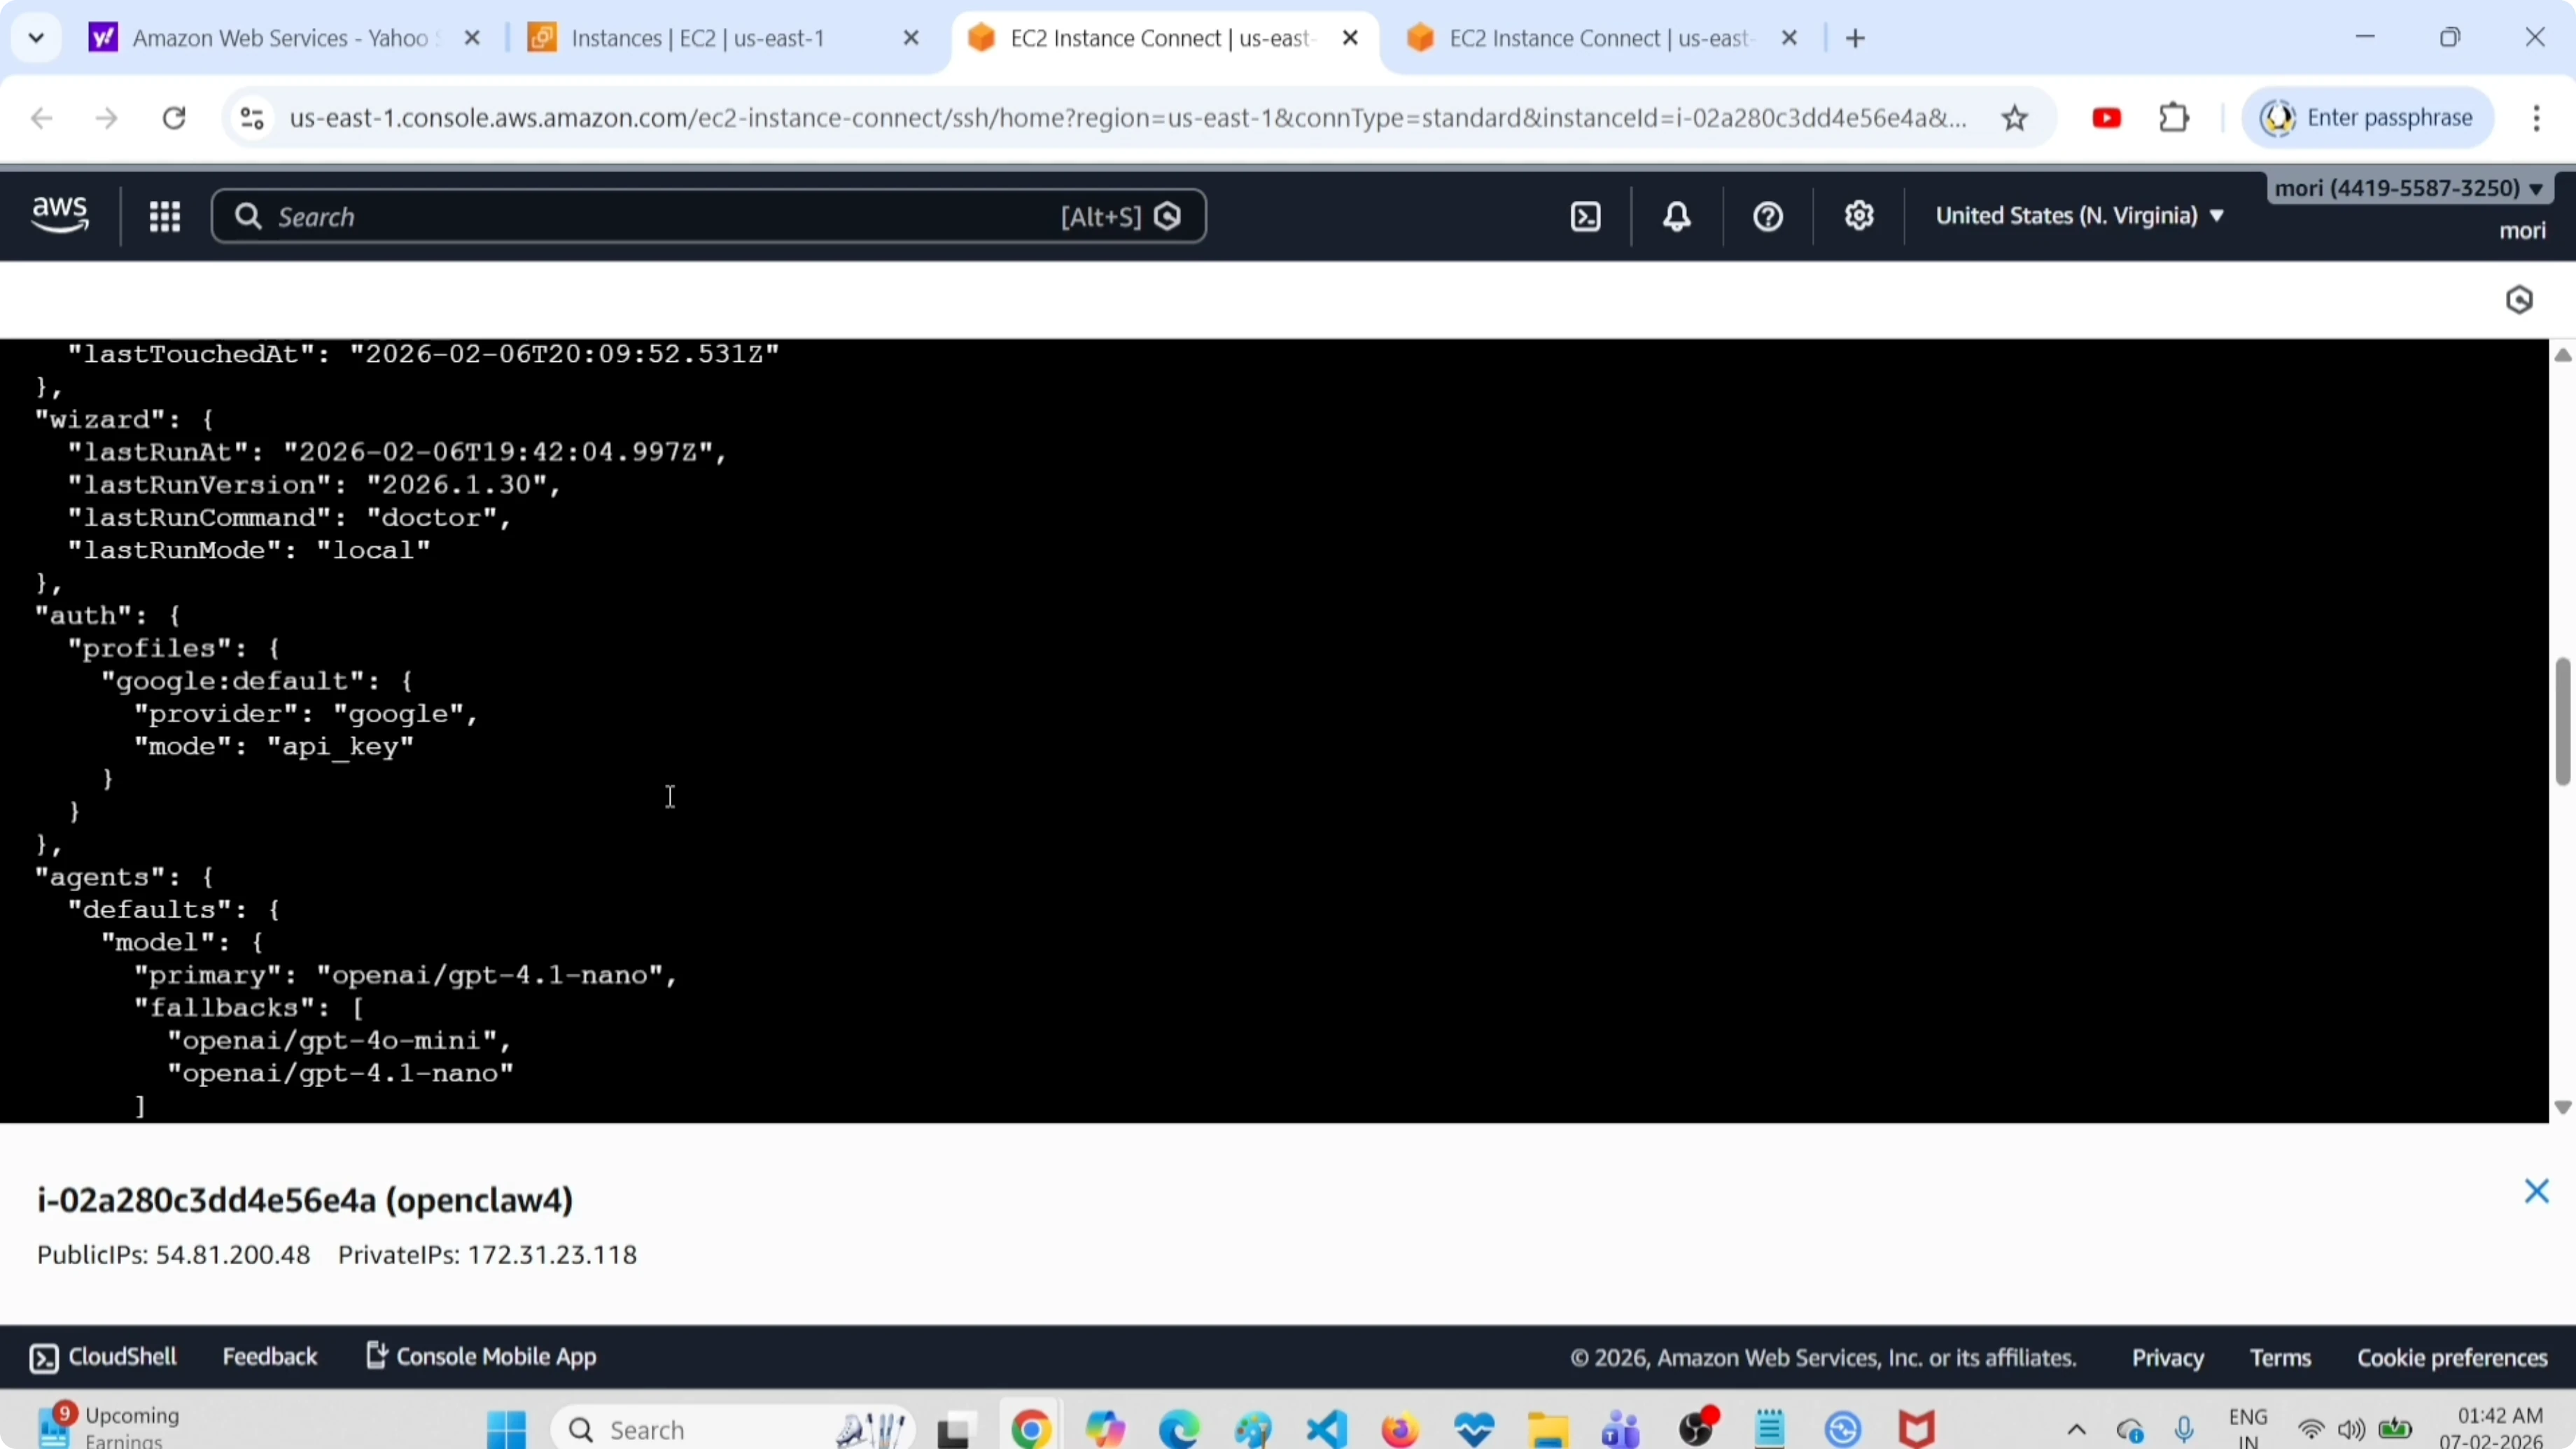Open the AWS help question mark
Image resolution: width=2576 pixels, height=1449 pixels.
tap(1768, 216)
